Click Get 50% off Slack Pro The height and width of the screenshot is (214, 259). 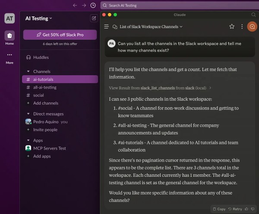pyautogui.click(x=60, y=35)
